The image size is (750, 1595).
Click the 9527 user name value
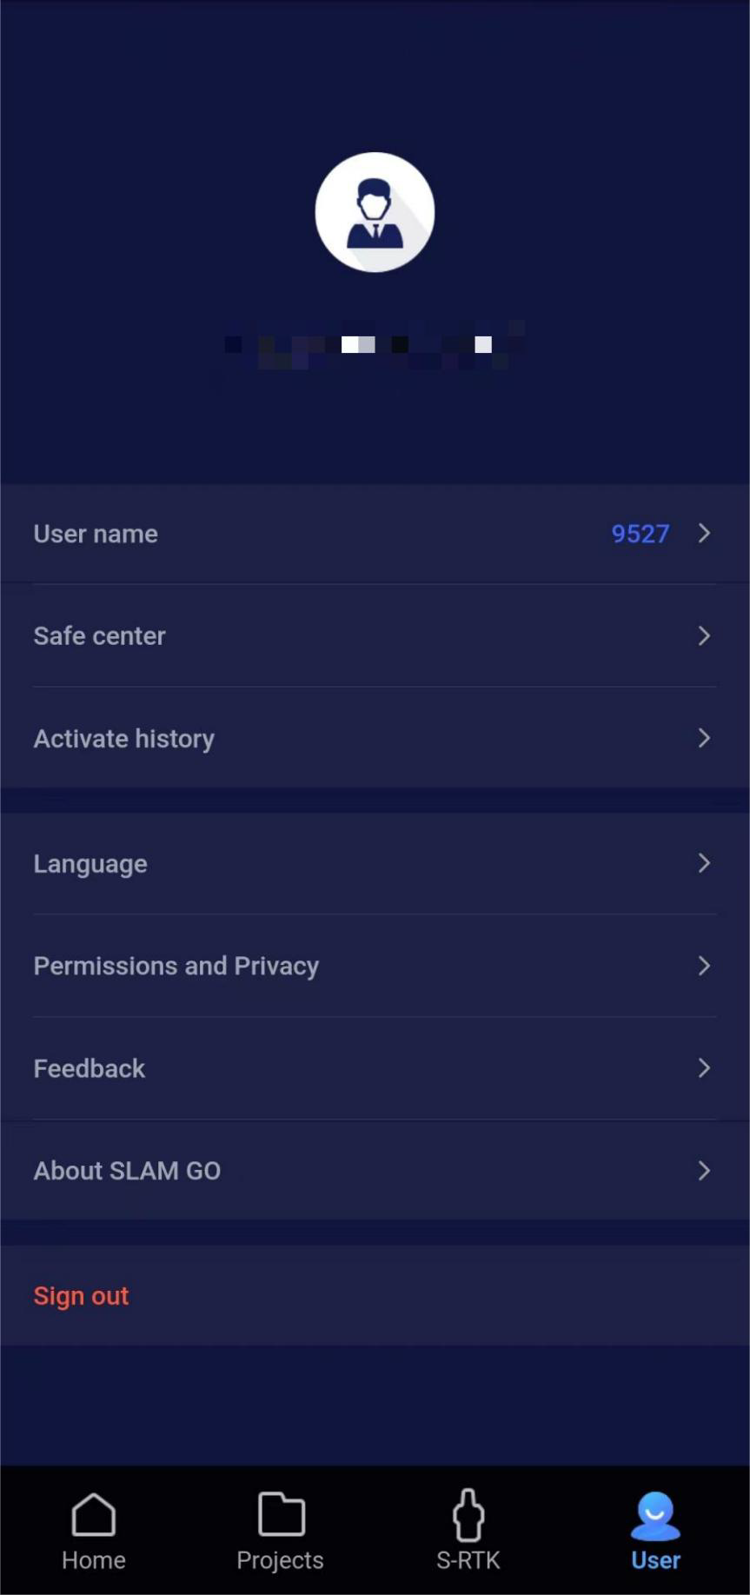tap(640, 534)
